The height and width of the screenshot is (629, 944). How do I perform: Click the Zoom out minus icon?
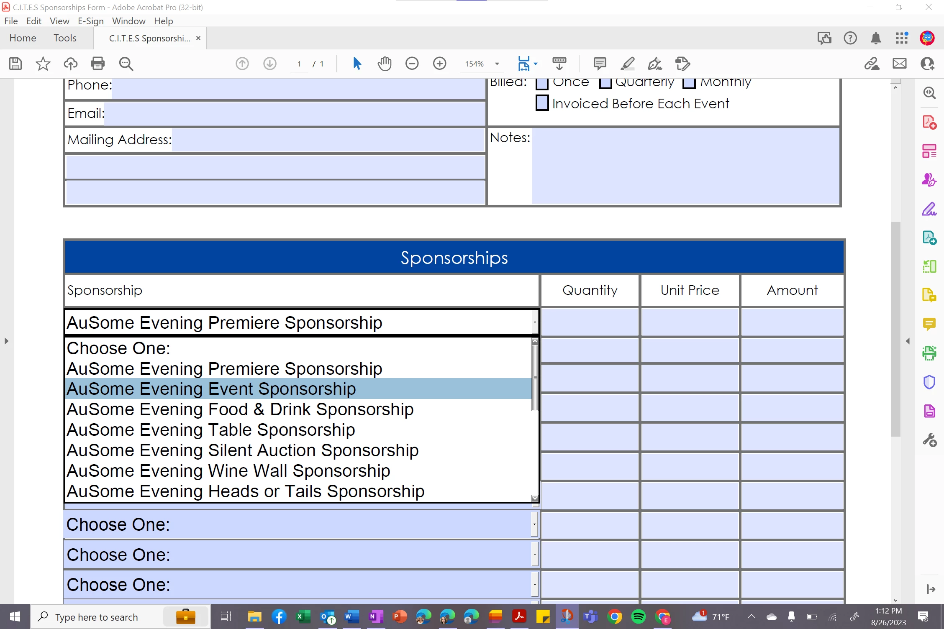click(412, 64)
